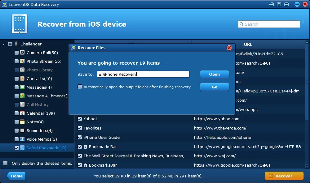The width and height of the screenshot is (310, 183).
Task: Click the Reminders category icon
Action: point(22,130)
